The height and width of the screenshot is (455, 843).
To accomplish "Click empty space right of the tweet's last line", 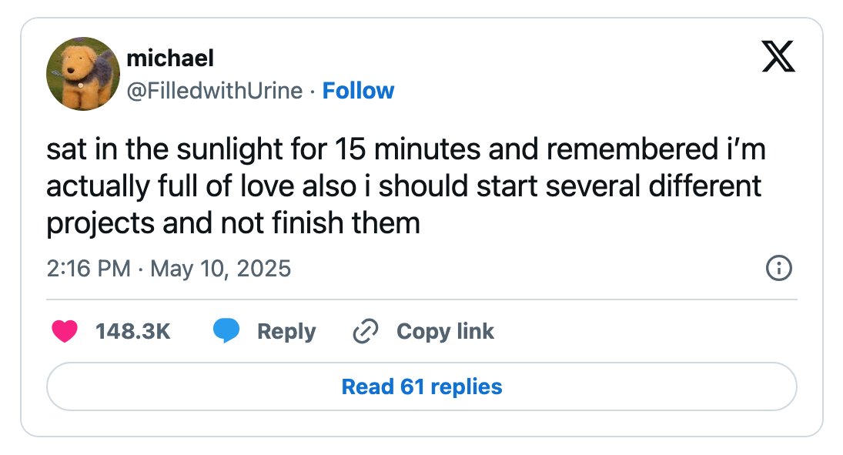I will pos(607,222).
